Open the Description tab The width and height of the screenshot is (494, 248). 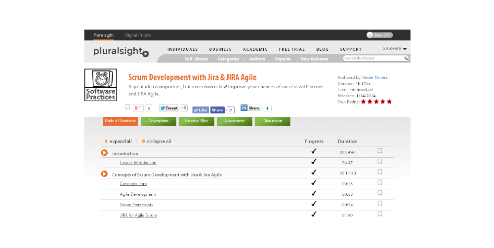(159, 121)
